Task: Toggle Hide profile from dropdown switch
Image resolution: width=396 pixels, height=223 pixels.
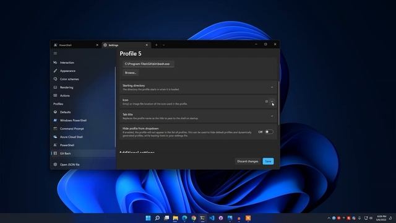Action: coord(269,132)
